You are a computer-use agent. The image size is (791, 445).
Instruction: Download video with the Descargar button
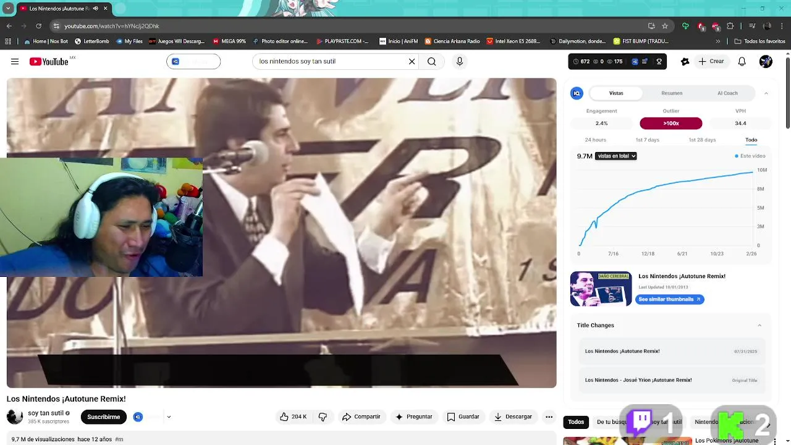(x=513, y=417)
